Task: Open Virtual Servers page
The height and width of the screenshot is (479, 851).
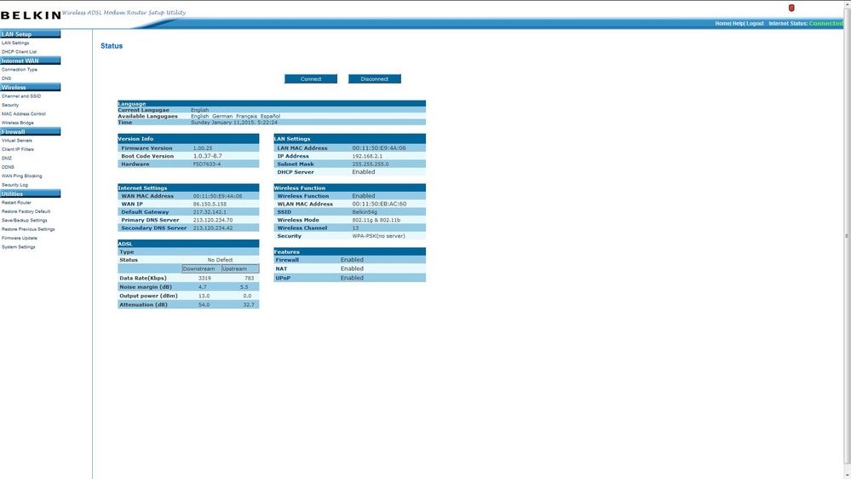Action: click(17, 141)
